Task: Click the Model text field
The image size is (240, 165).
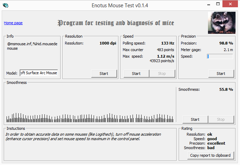Action: (x=39, y=73)
